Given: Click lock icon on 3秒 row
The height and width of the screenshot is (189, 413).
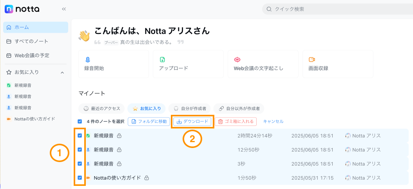Looking at the screenshot, I should 119,164.
